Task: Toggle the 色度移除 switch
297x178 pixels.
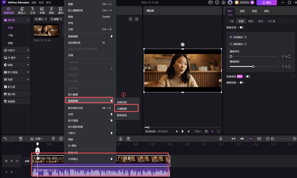Action: pyautogui.click(x=248, y=76)
